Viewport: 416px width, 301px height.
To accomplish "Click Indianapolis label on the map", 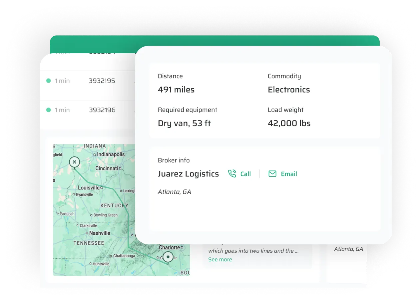I will (111, 154).
